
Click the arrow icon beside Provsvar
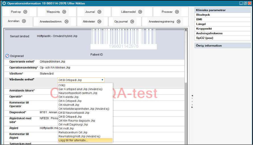(x=177, y=12)
